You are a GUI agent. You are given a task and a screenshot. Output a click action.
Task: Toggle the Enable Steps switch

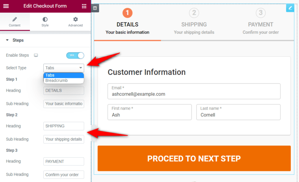point(75,56)
